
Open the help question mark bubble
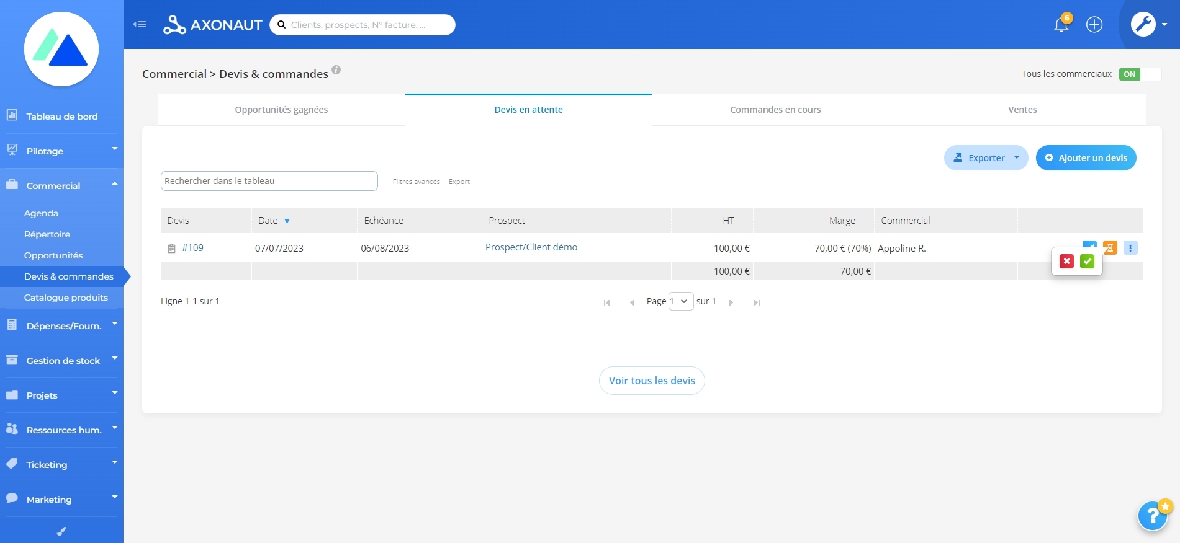[1153, 516]
